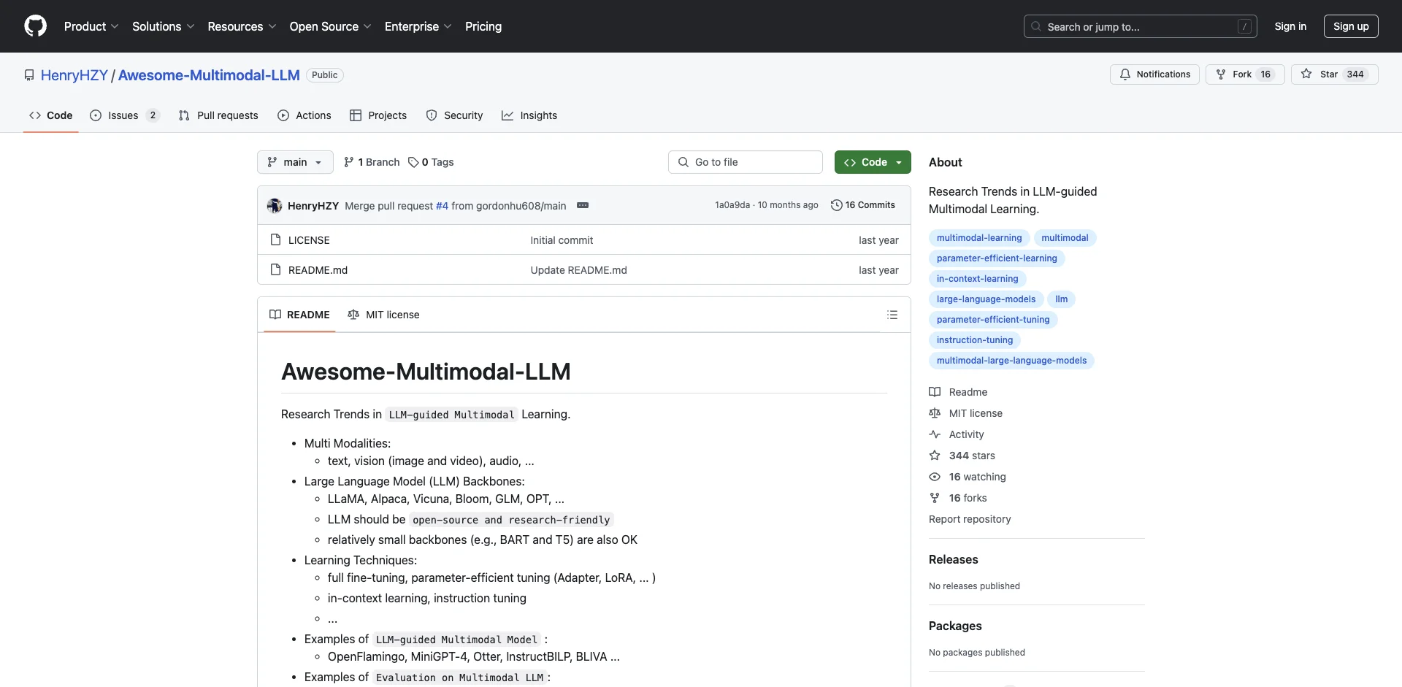
Task: Open MIT license link in About
Action: click(x=966, y=413)
